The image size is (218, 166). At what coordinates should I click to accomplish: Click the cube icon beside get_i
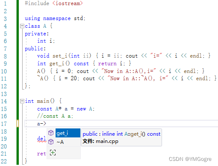[x=51, y=133]
